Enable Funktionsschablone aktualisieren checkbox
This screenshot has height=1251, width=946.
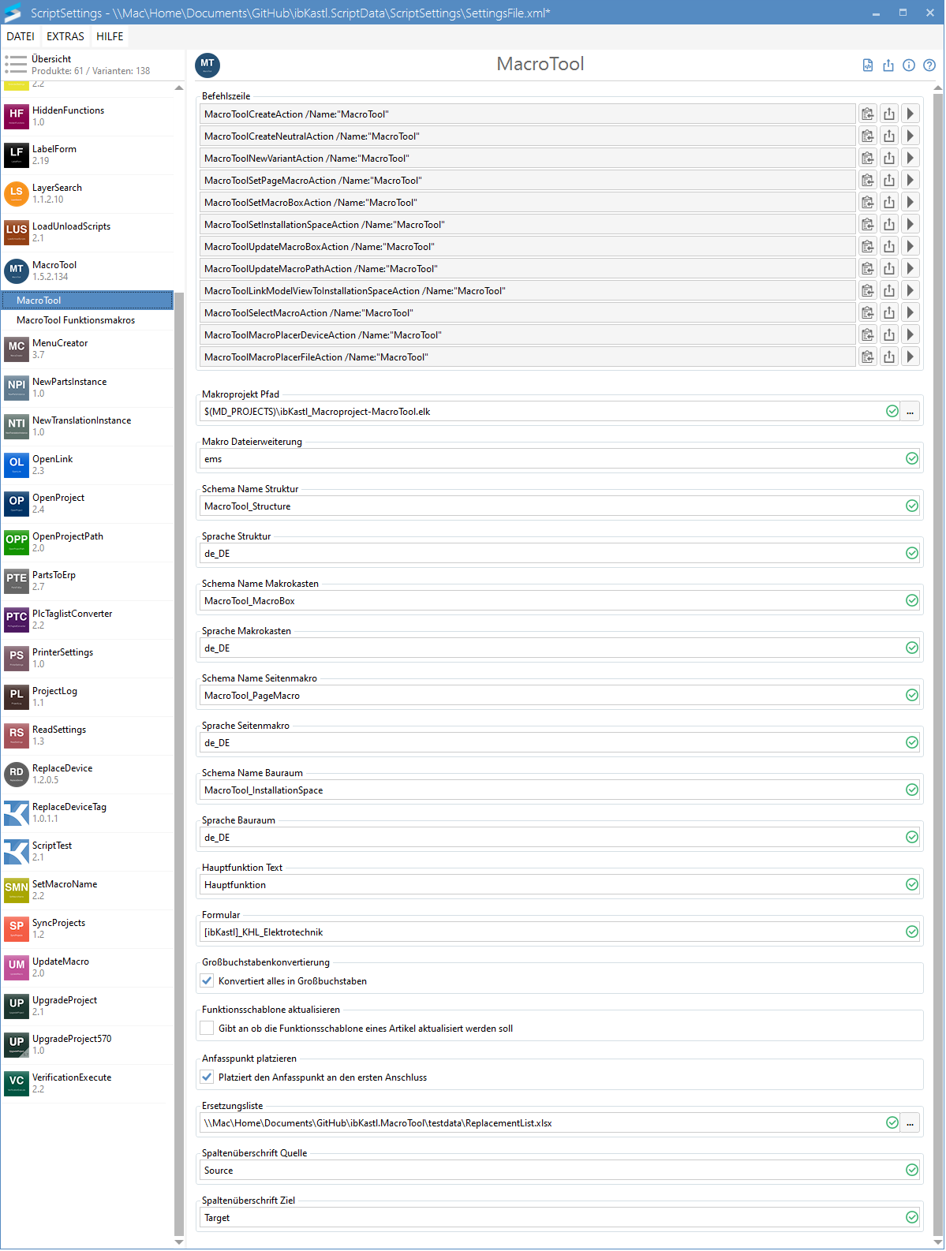pyautogui.click(x=207, y=1029)
